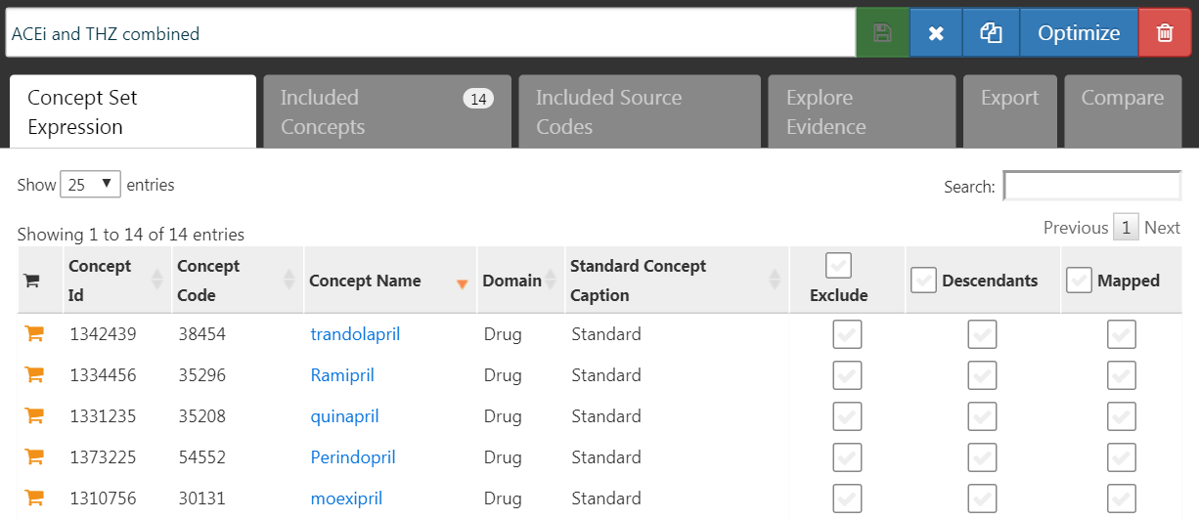1199x520 pixels.
Task: Open the quinapril concept link
Action: click(x=344, y=416)
